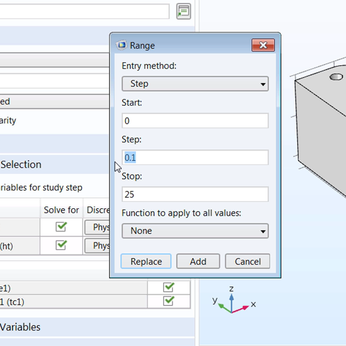Open the Entry method dropdown showing Step
This screenshot has width=346, height=346.
coord(195,84)
